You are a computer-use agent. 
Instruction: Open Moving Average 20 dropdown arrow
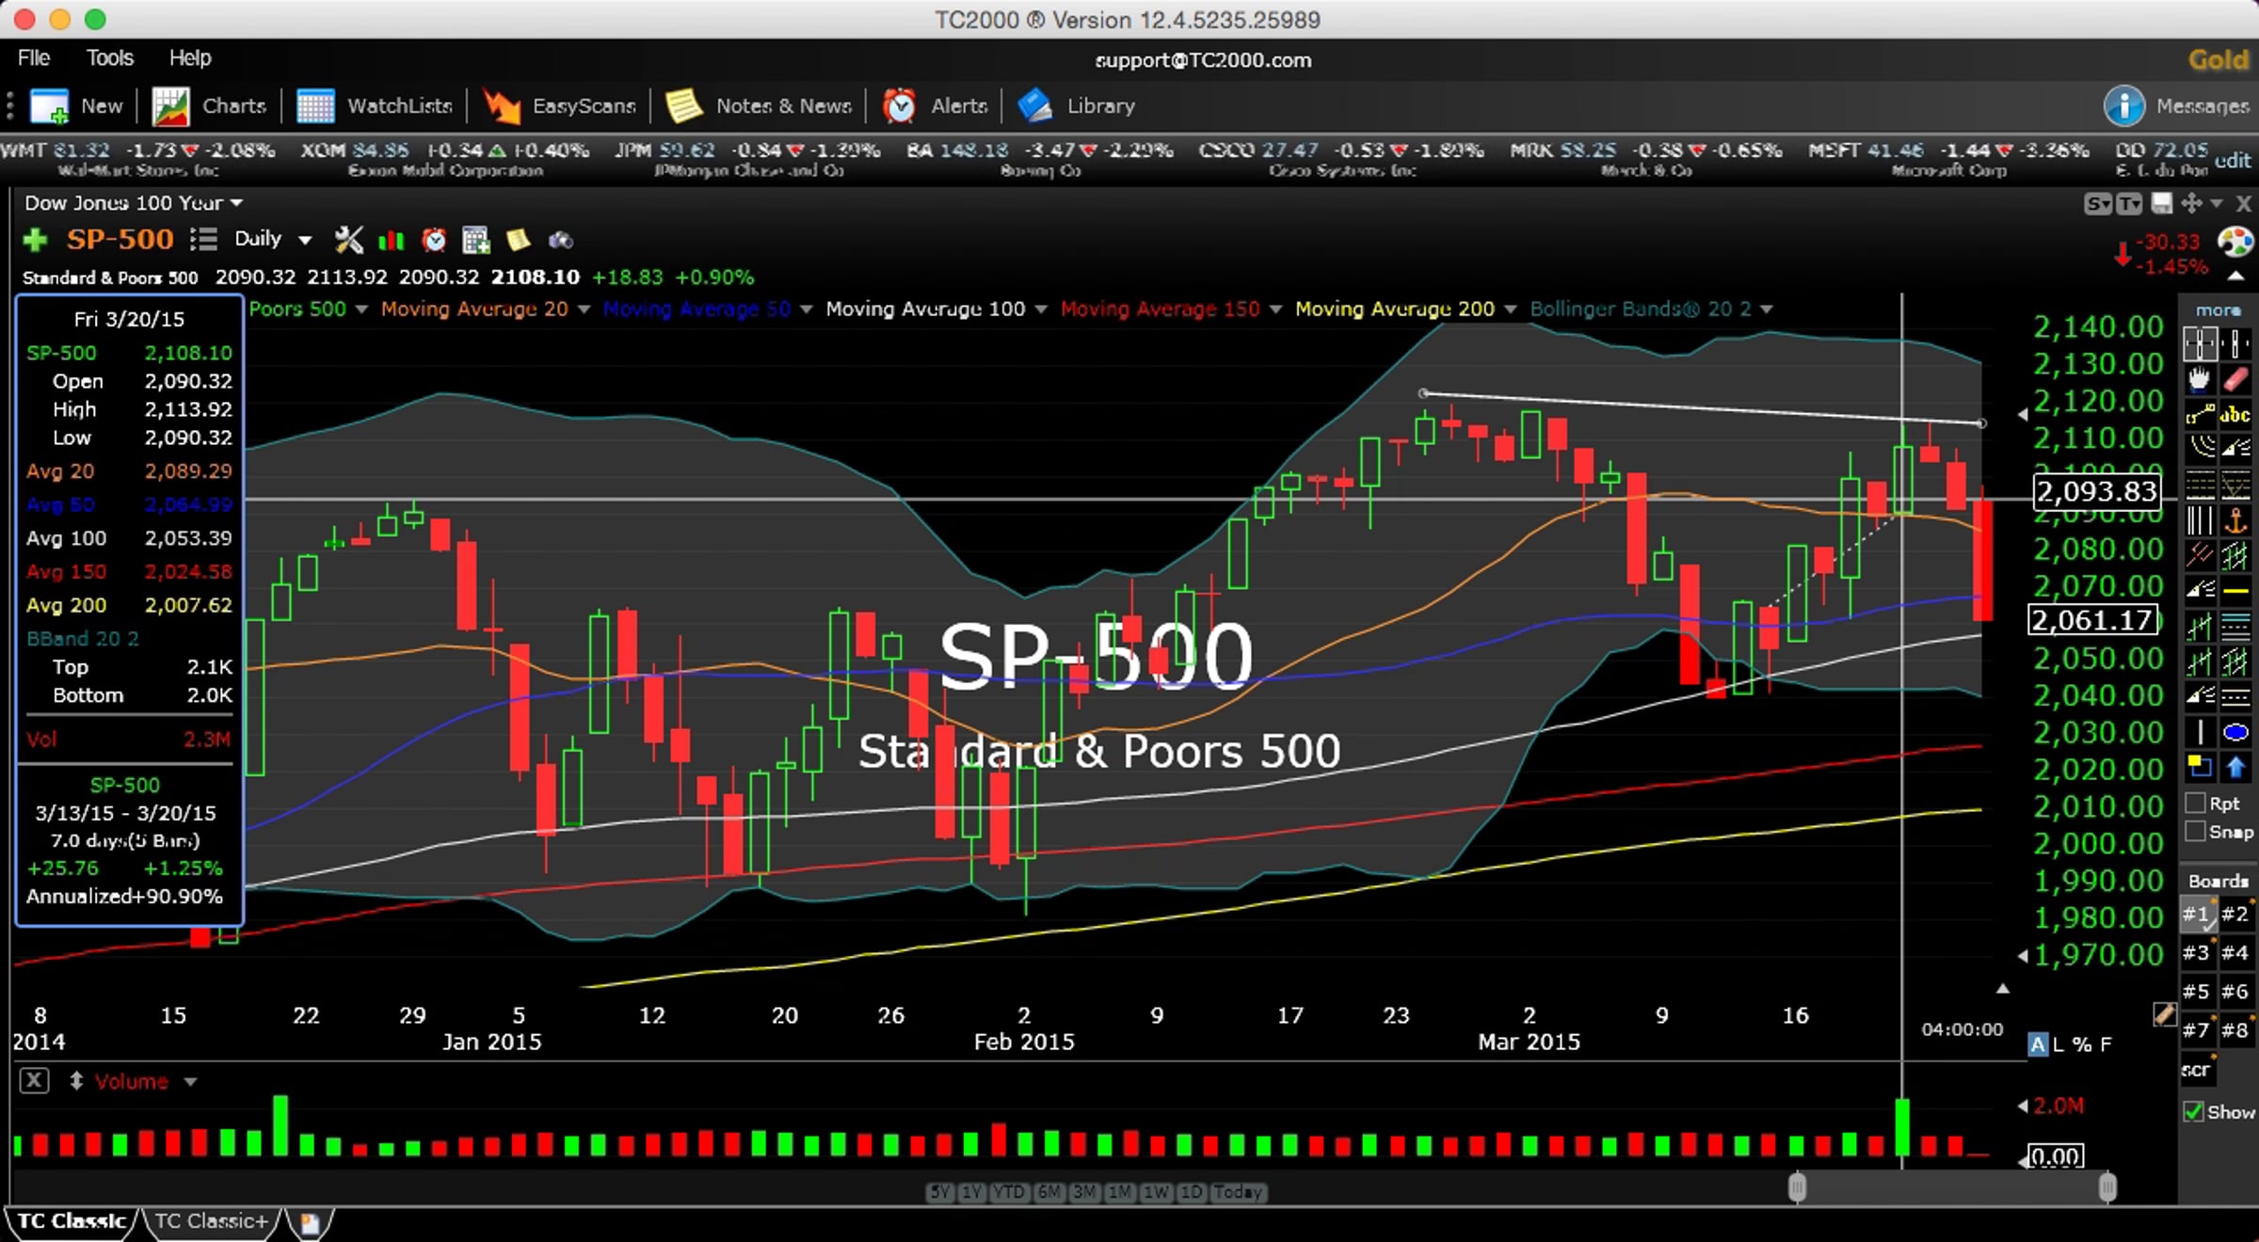(x=584, y=310)
